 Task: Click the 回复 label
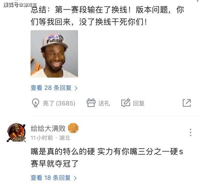pyautogui.click(x=139, y=103)
